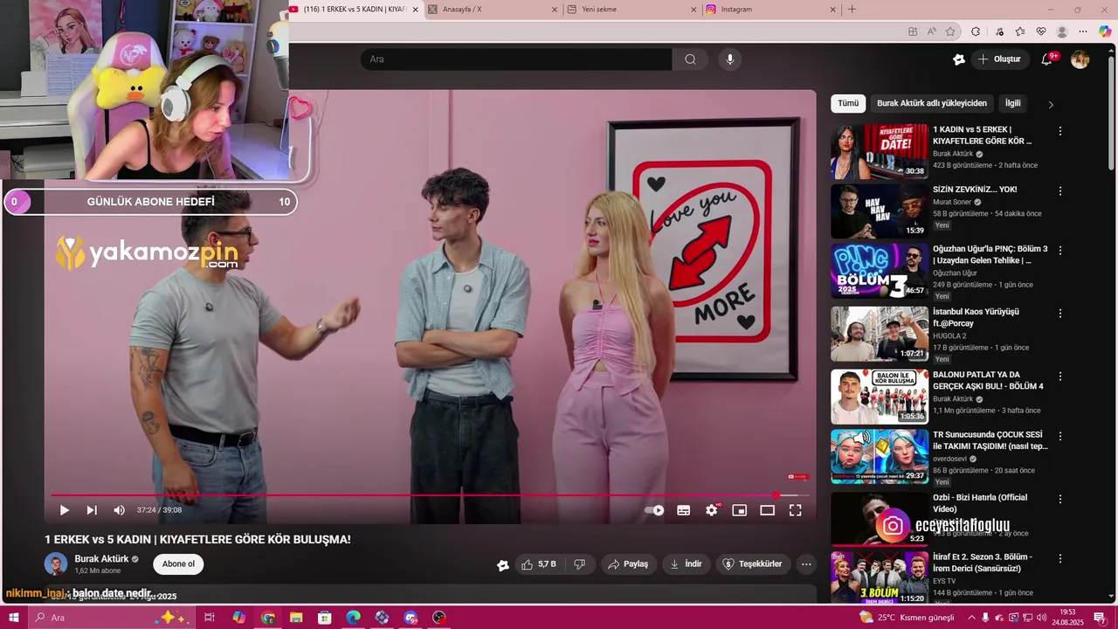Select the Tümü filter chip
The image size is (1118, 629).
pos(848,103)
